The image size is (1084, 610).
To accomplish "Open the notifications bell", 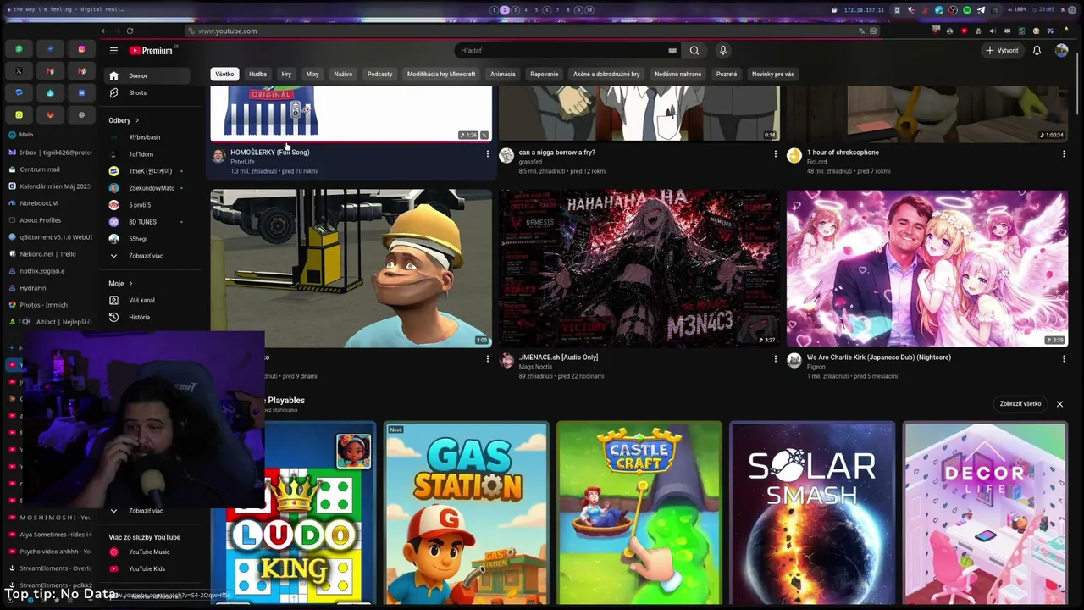I will pos(1037,51).
